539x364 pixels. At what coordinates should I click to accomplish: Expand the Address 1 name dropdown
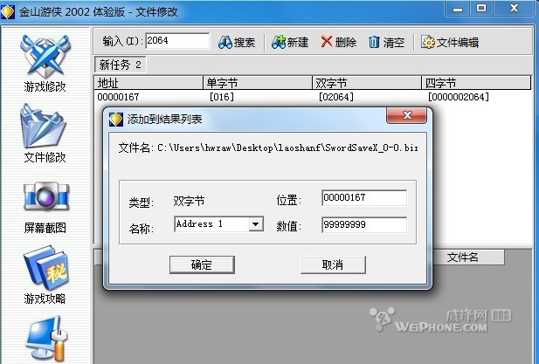tap(256, 224)
